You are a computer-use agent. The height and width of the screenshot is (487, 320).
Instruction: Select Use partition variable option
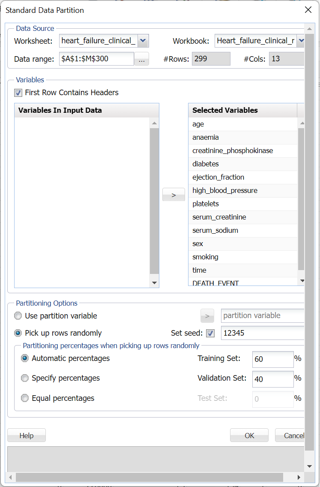coord(18,316)
